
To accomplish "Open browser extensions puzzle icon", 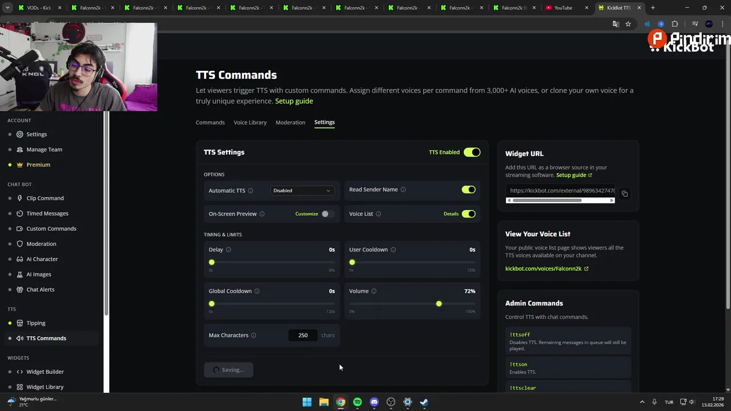I will [674, 24].
